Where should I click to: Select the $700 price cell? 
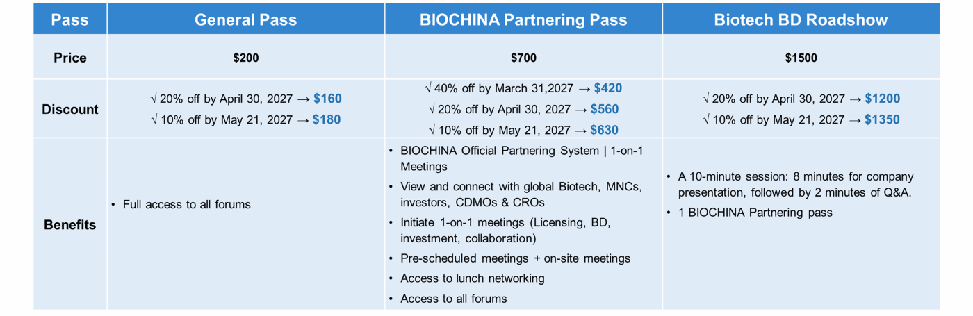[x=523, y=58]
